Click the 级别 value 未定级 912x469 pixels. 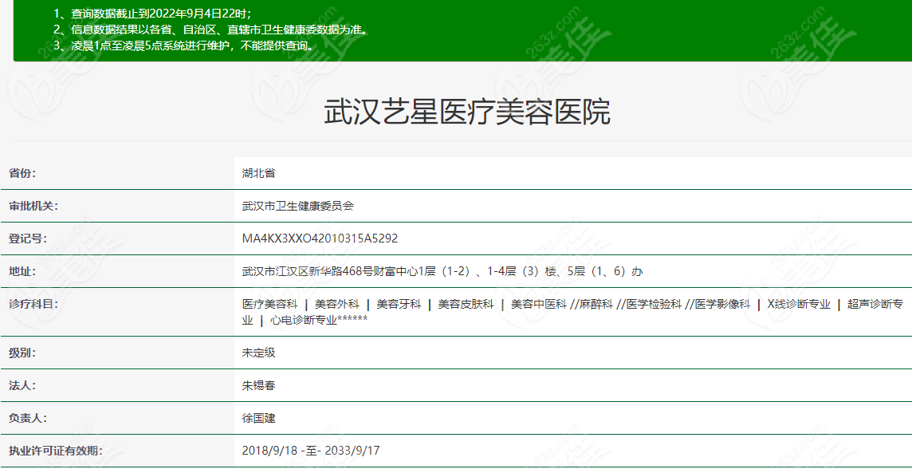click(258, 353)
